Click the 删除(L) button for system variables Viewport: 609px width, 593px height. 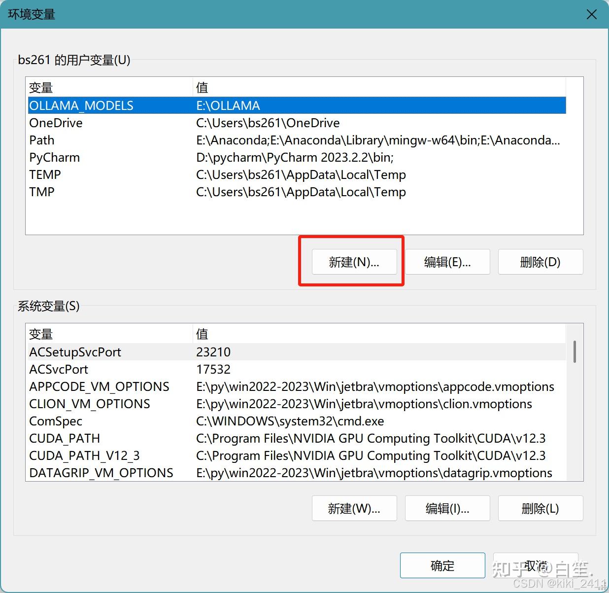click(x=541, y=508)
